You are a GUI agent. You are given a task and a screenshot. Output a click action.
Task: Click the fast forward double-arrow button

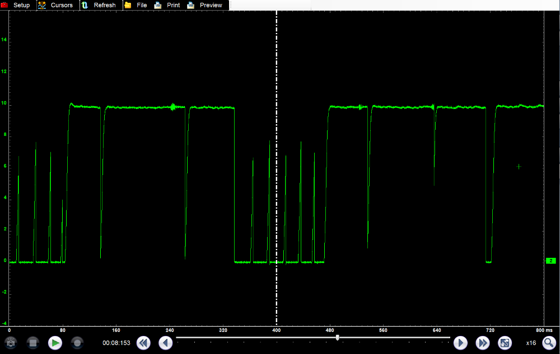click(483, 343)
